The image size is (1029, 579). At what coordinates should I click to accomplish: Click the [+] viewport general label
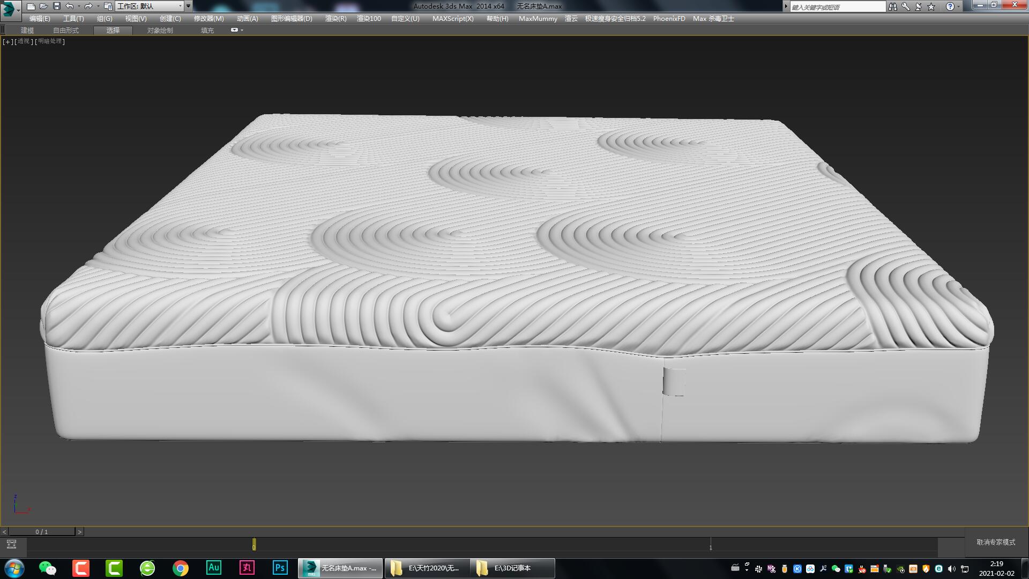pyautogui.click(x=7, y=41)
